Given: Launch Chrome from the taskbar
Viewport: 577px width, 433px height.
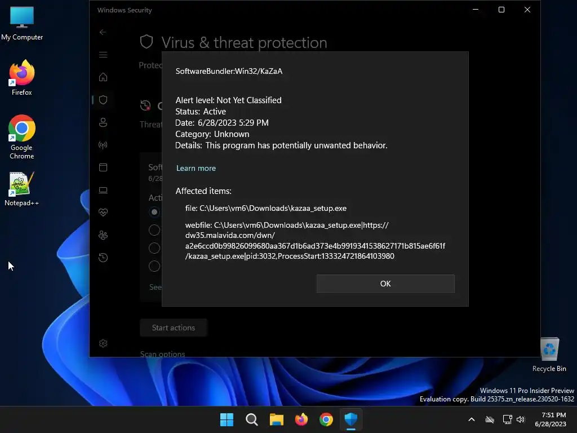Looking at the screenshot, I should click(x=326, y=419).
